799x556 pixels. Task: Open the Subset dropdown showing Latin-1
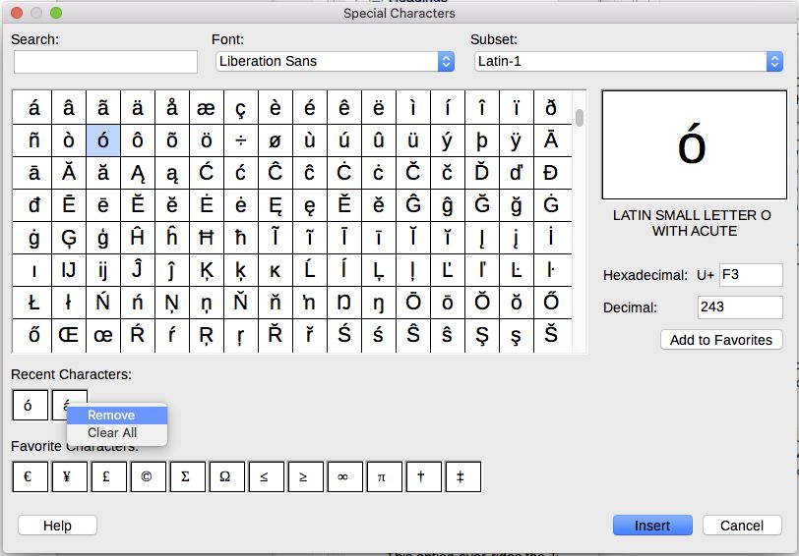(x=629, y=62)
